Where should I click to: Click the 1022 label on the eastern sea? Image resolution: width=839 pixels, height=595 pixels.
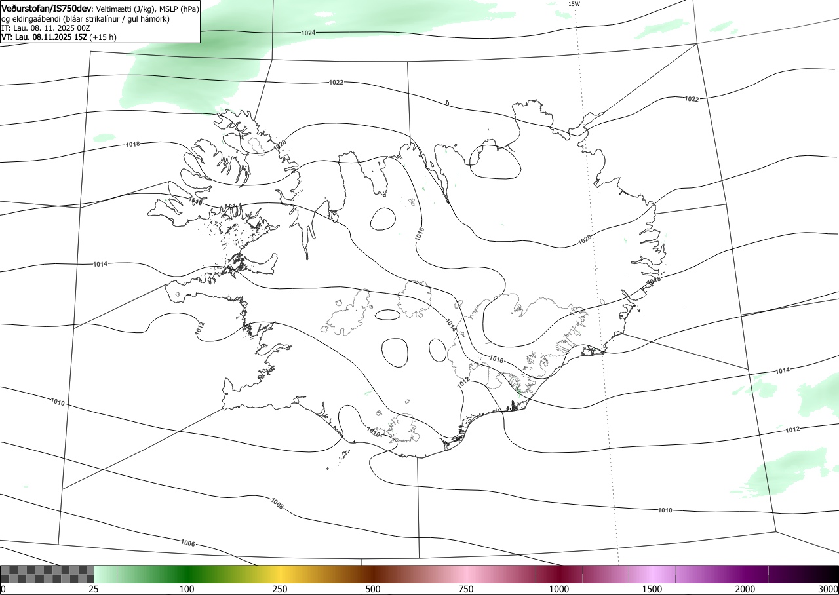[x=692, y=99]
